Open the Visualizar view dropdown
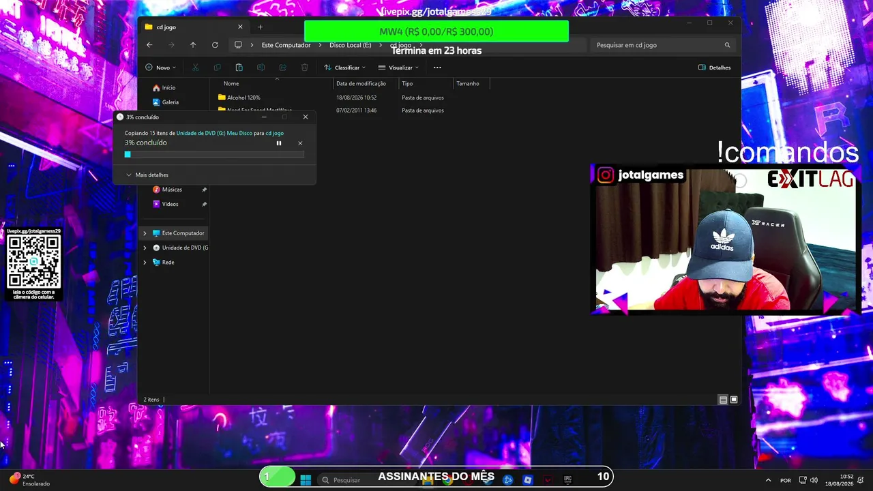 tap(398, 68)
